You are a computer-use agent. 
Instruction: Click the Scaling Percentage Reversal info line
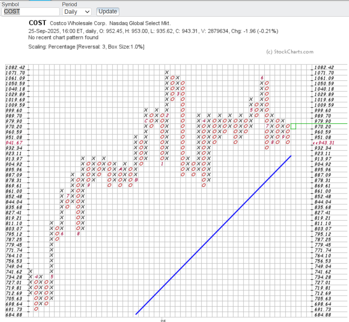[x=86, y=47]
